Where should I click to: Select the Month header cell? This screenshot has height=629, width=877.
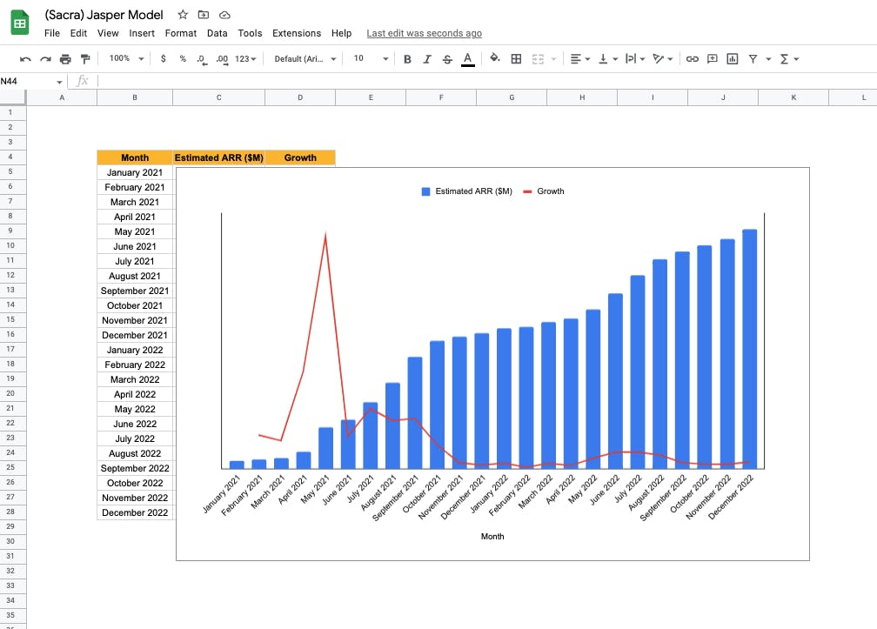coord(135,157)
